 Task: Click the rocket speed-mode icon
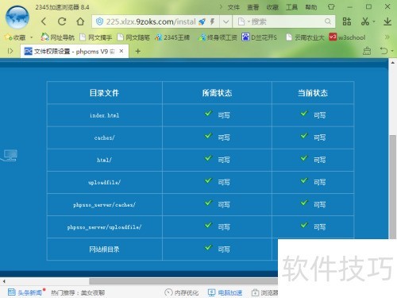tap(202, 21)
